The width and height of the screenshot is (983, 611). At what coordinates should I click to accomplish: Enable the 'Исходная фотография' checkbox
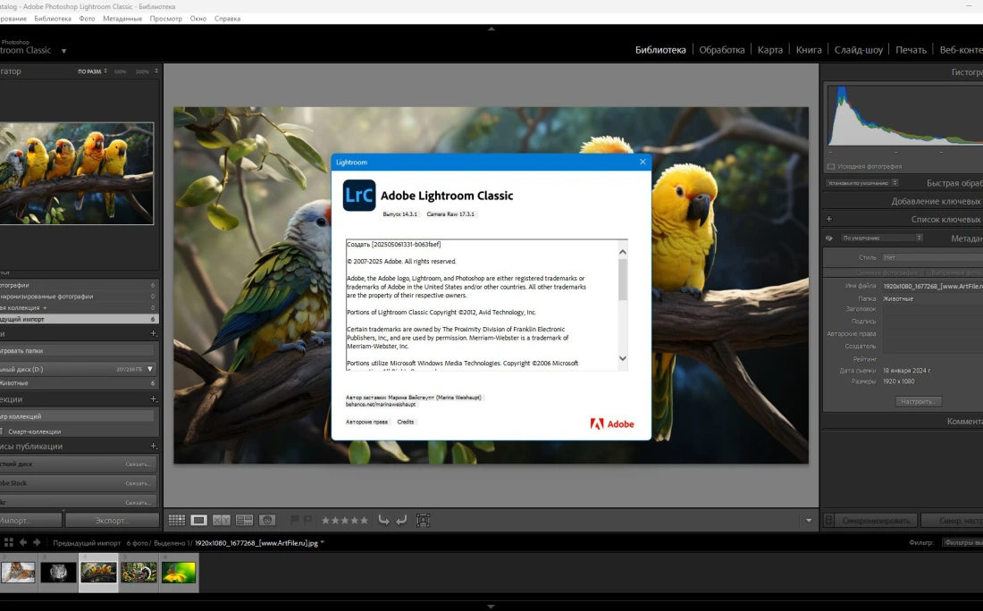click(831, 166)
